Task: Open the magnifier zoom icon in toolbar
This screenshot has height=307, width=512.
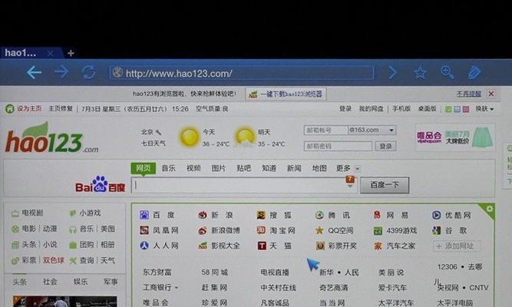Action: click(447, 72)
